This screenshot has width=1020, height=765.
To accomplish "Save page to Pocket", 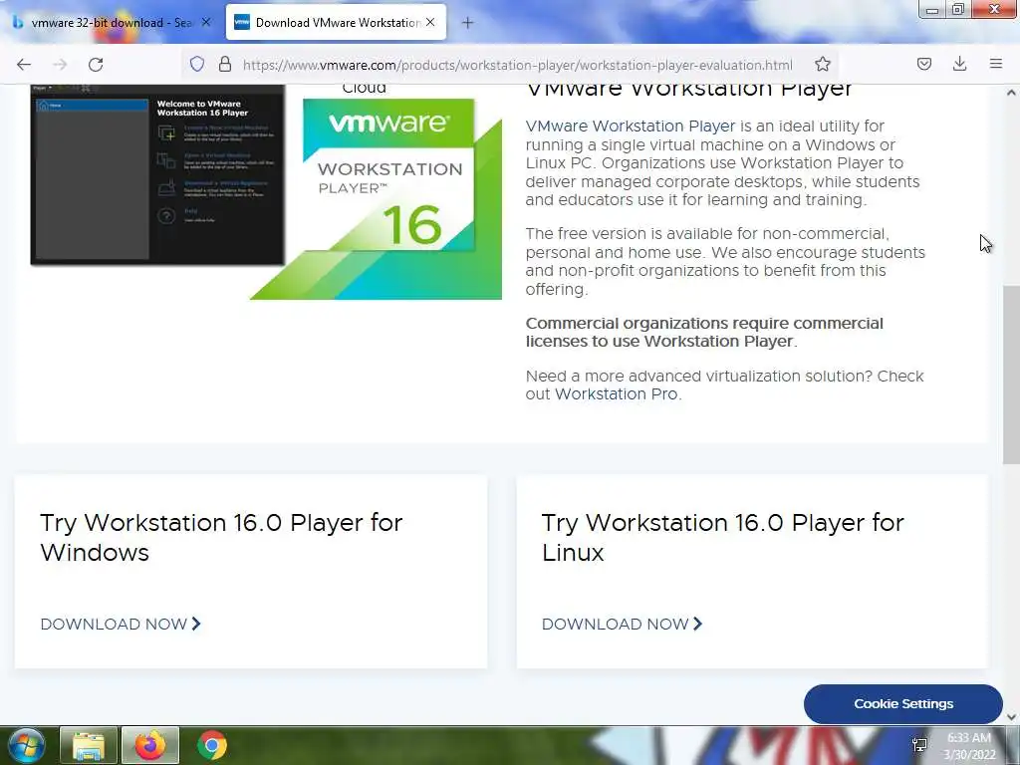I will pos(923,64).
